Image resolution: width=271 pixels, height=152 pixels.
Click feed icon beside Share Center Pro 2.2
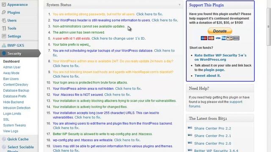click(190, 128)
